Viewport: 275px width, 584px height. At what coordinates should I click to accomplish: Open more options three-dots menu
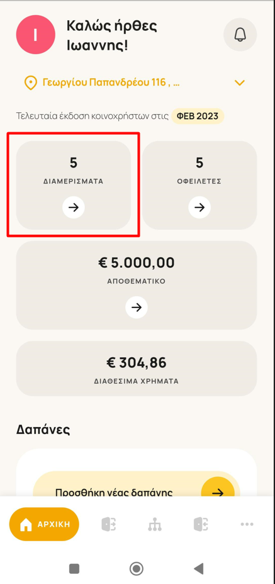pyautogui.click(x=247, y=524)
